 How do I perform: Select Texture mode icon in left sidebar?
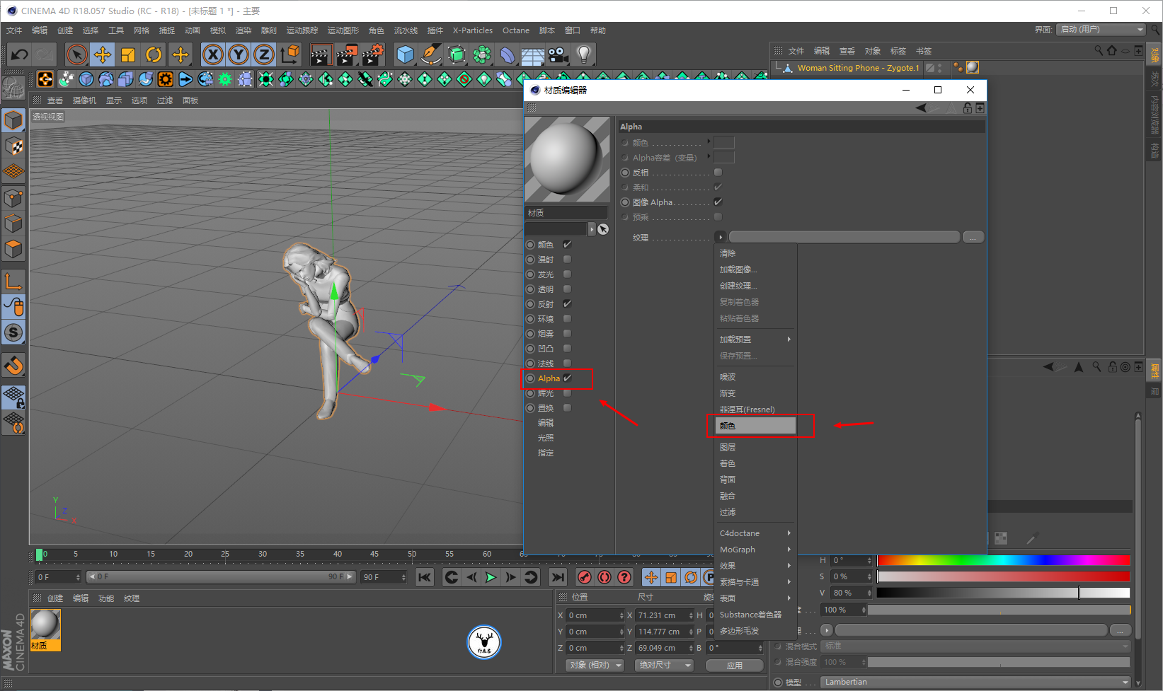click(13, 146)
